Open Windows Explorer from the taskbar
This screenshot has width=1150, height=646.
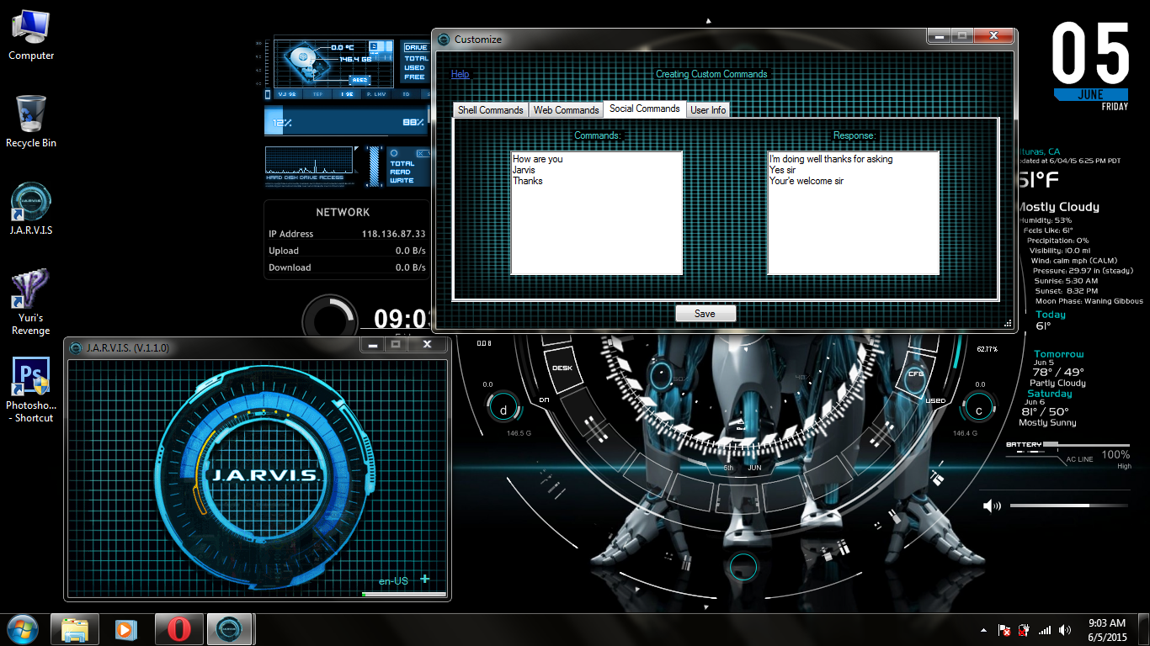tap(74, 628)
